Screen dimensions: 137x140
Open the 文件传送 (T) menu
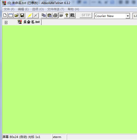[x=56, y=9]
